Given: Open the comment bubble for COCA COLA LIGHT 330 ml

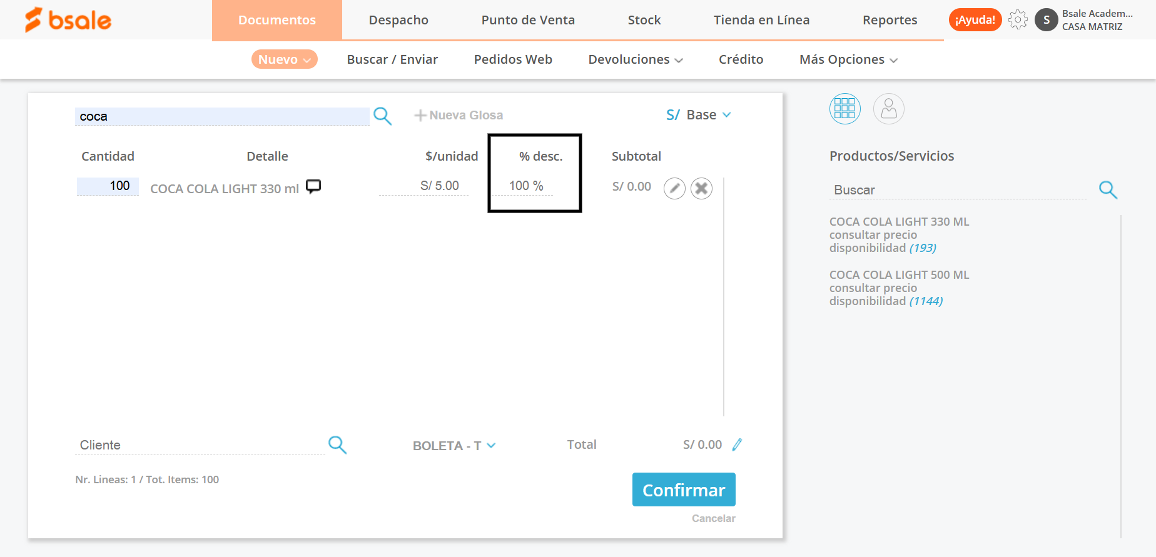Looking at the screenshot, I should (x=313, y=186).
